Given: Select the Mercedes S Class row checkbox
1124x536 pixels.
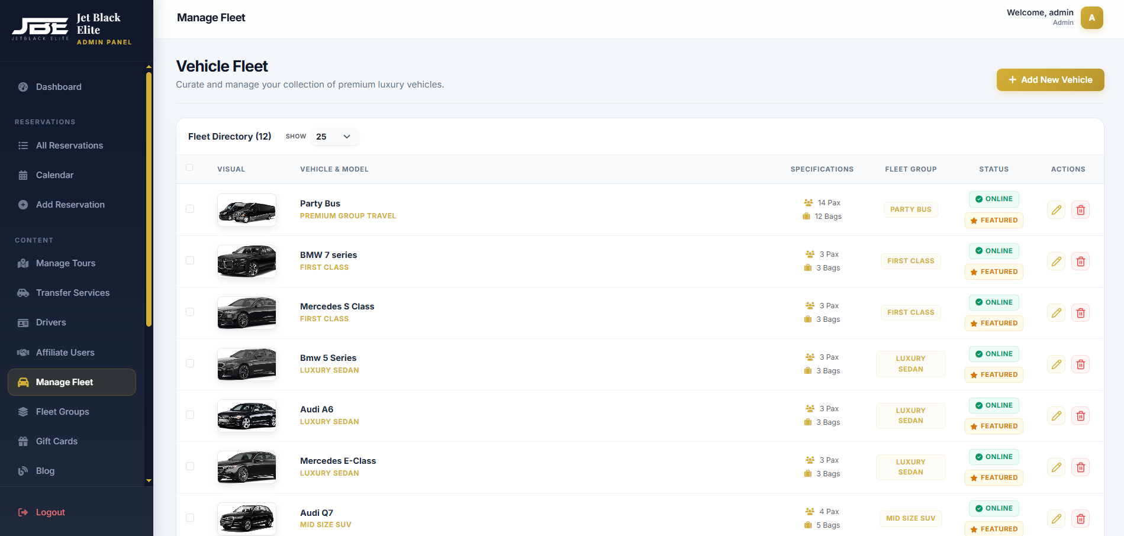Looking at the screenshot, I should [190, 312].
